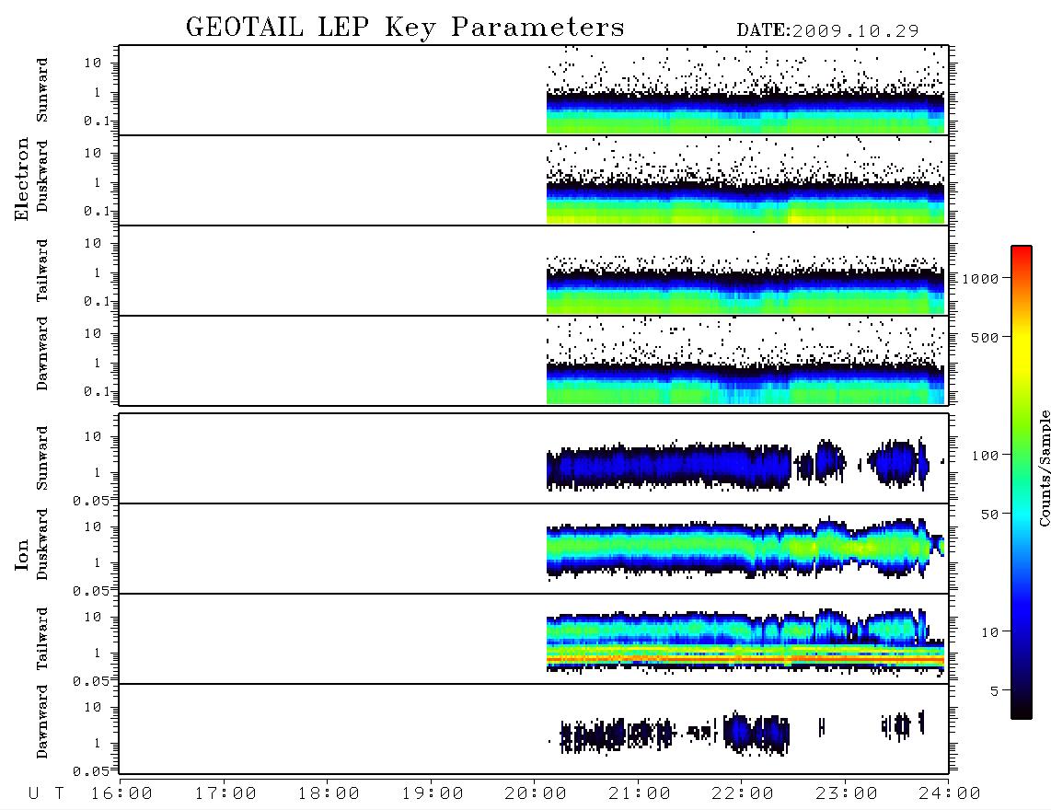Click the DATE:2009.10.29 label
Viewport: 1051px width, 810px height.
[x=827, y=31]
